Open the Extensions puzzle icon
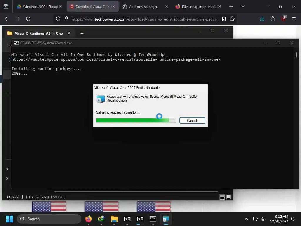 click(x=273, y=19)
